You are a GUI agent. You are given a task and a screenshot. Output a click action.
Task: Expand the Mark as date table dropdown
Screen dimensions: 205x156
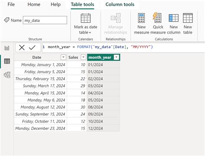point(90,33)
